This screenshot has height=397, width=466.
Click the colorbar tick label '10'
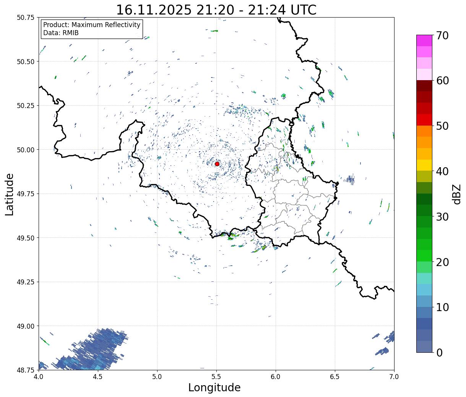pos(442,307)
